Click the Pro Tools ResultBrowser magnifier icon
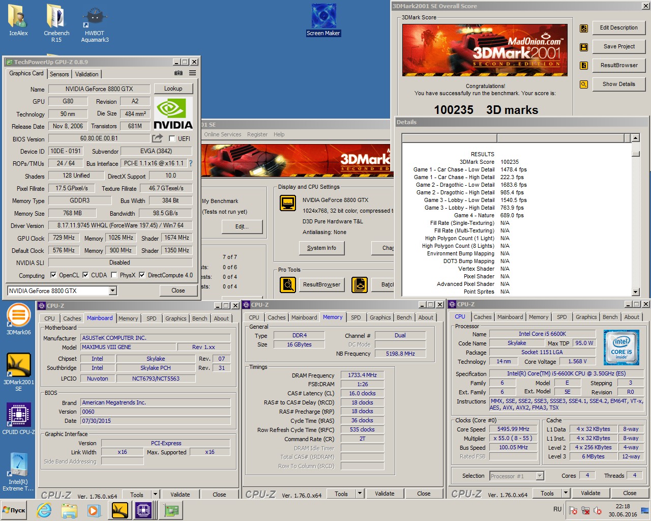 click(288, 284)
